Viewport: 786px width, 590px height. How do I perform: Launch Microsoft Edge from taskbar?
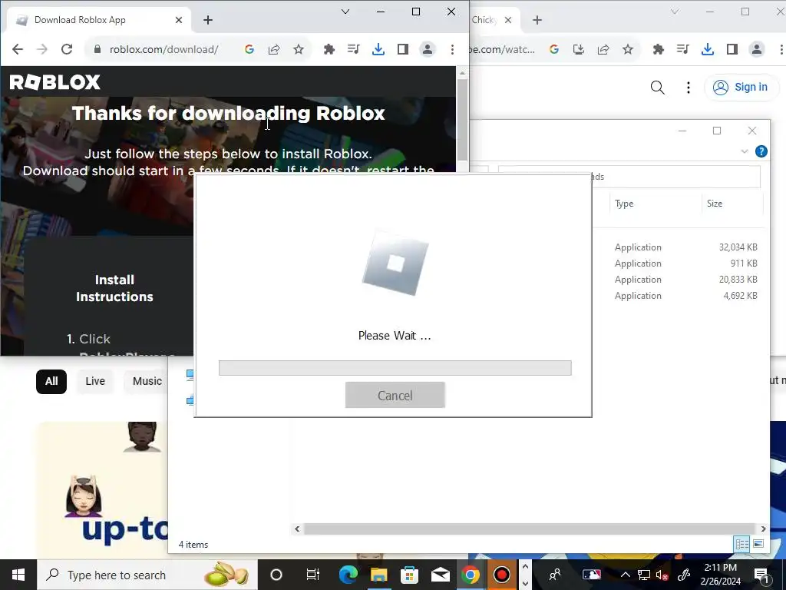pyautogui.click(x=348, y=575)
